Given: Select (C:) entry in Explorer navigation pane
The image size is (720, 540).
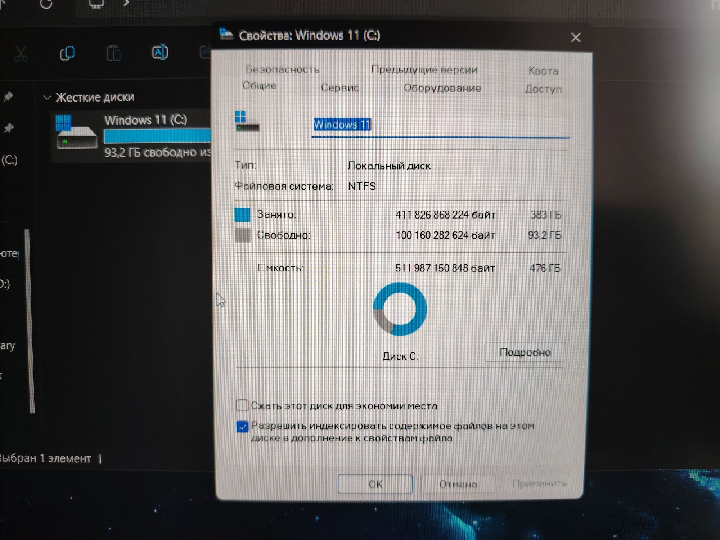Looking at the screenshot, I should [x=9, y=160].
